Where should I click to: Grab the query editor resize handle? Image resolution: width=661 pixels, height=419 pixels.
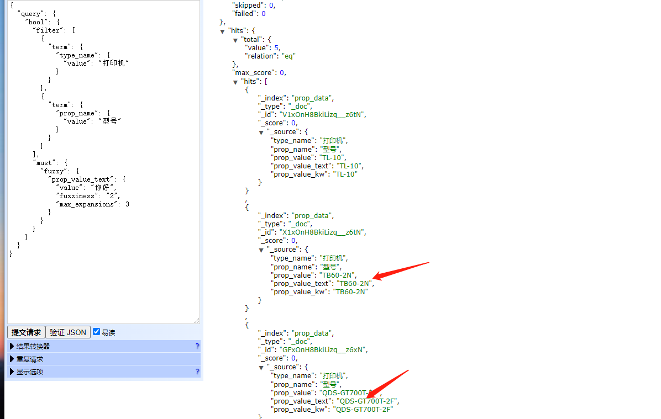coord(197,321)
